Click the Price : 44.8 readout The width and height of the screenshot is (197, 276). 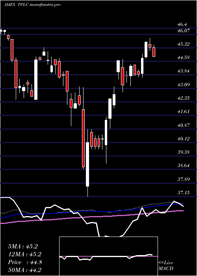pos(25,262)
